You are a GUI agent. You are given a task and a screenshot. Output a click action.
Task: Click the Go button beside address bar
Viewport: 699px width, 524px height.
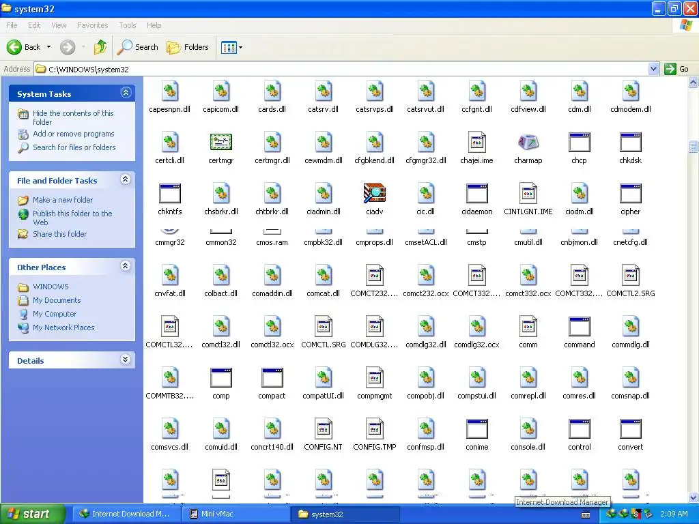point(676,69)
